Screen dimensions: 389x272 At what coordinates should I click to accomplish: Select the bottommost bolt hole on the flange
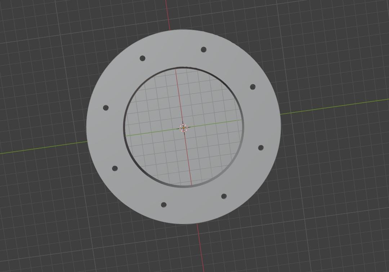click(164, 205)
